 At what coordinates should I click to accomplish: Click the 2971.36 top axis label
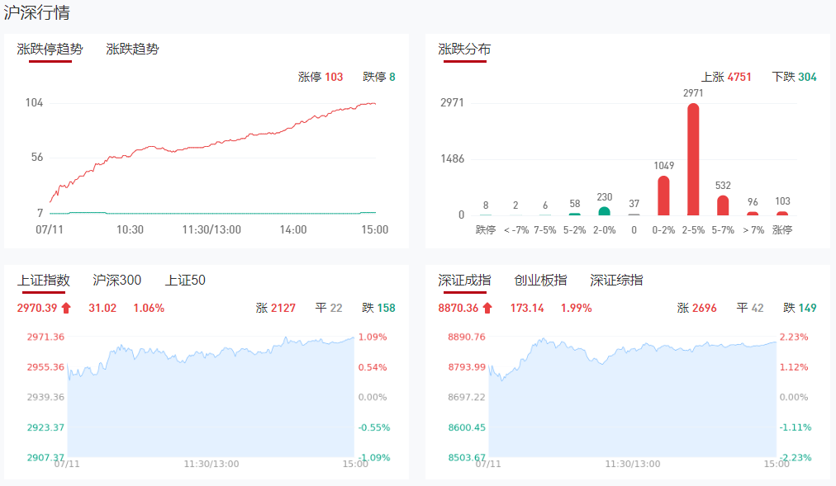pyautogui.click(x=45, y=337)
